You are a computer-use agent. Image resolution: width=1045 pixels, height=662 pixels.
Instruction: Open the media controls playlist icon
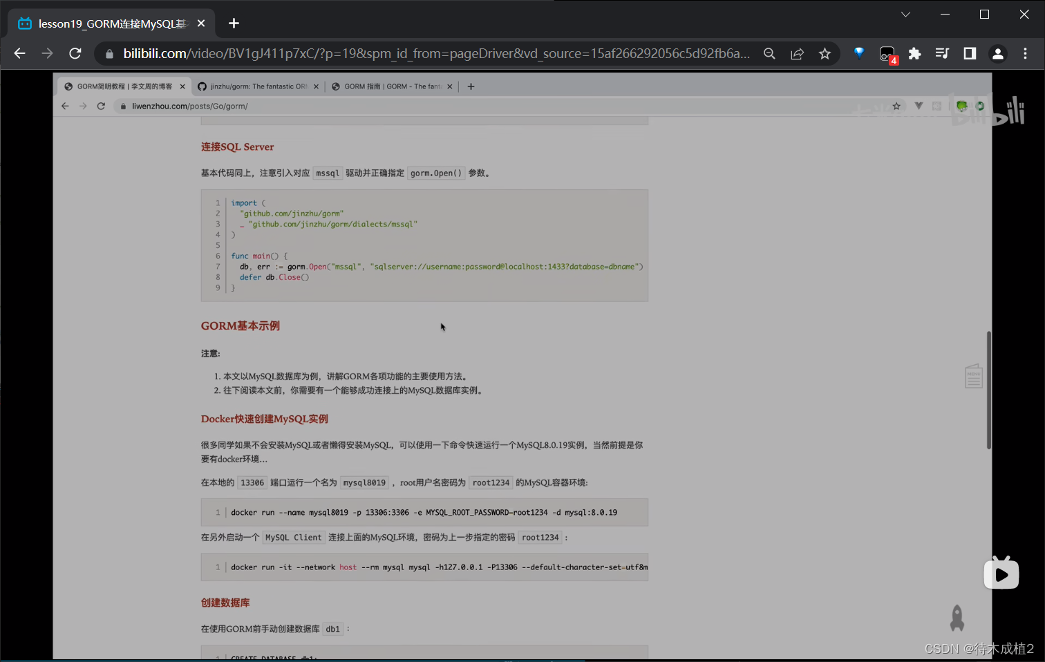(942, 53)
